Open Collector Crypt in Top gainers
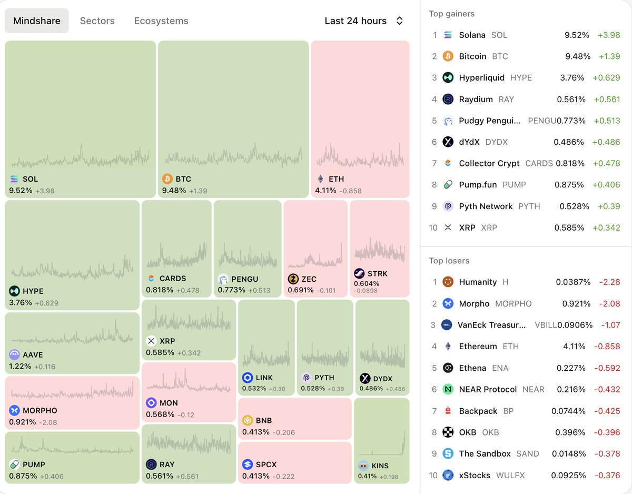 (x=526, y=163)
